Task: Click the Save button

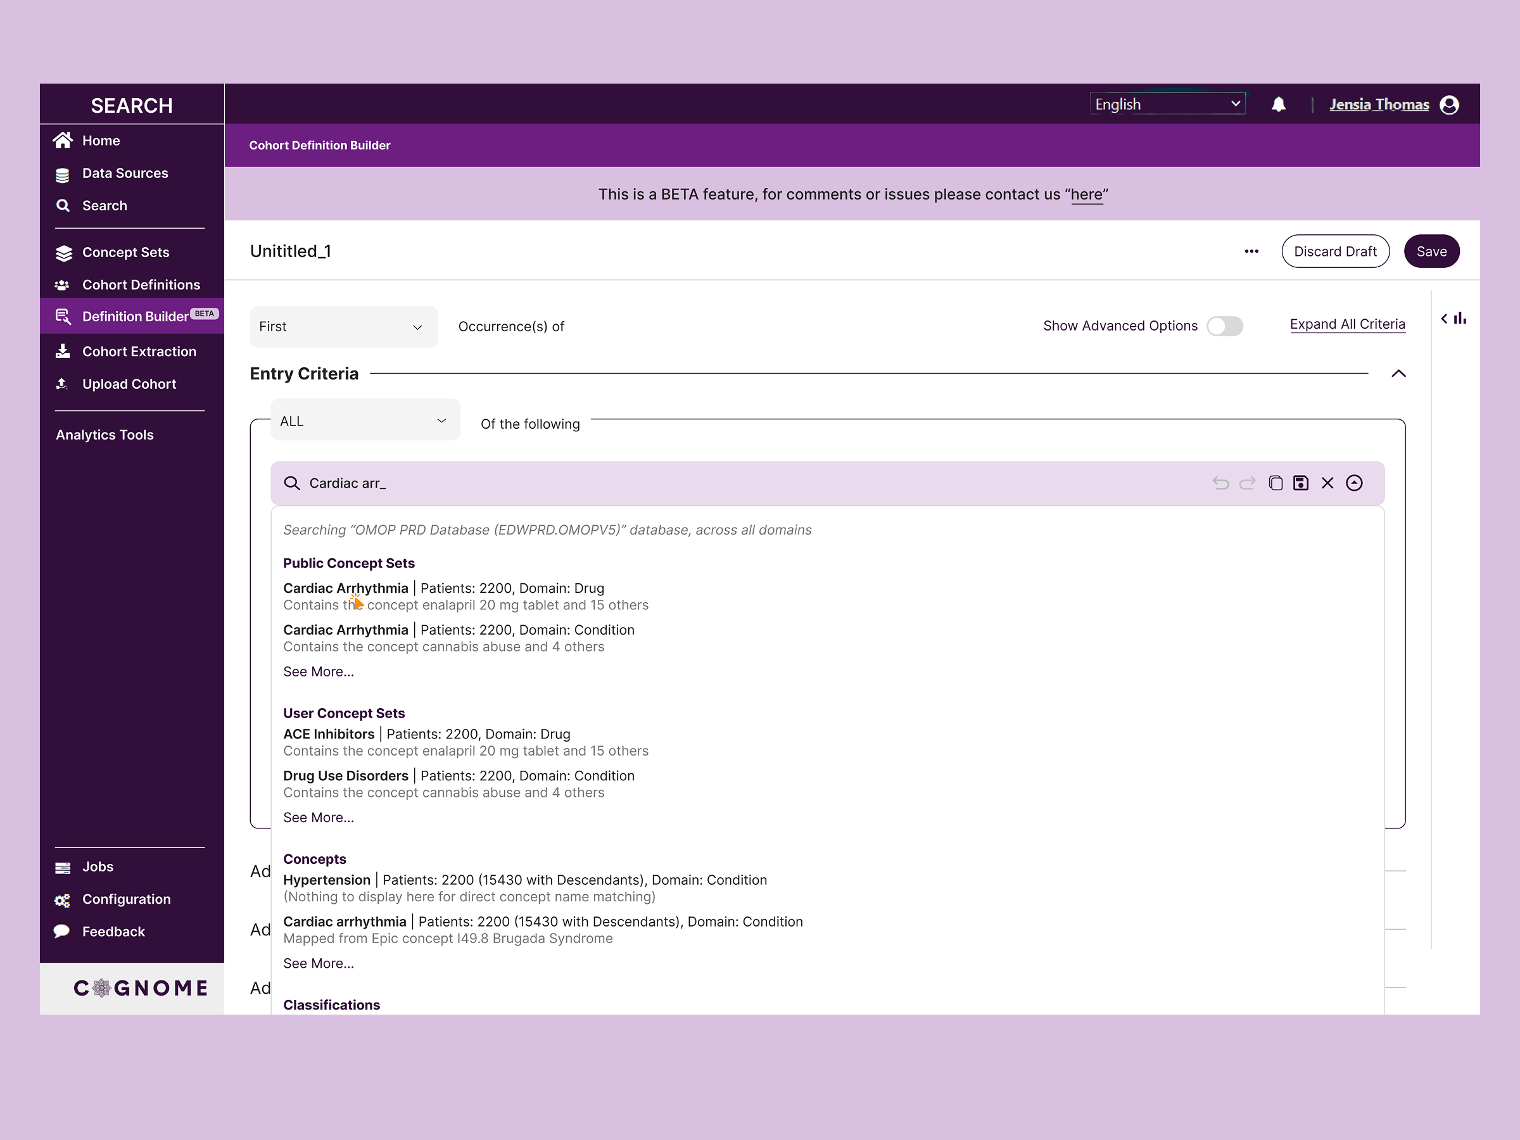Action: point(1432,251)
